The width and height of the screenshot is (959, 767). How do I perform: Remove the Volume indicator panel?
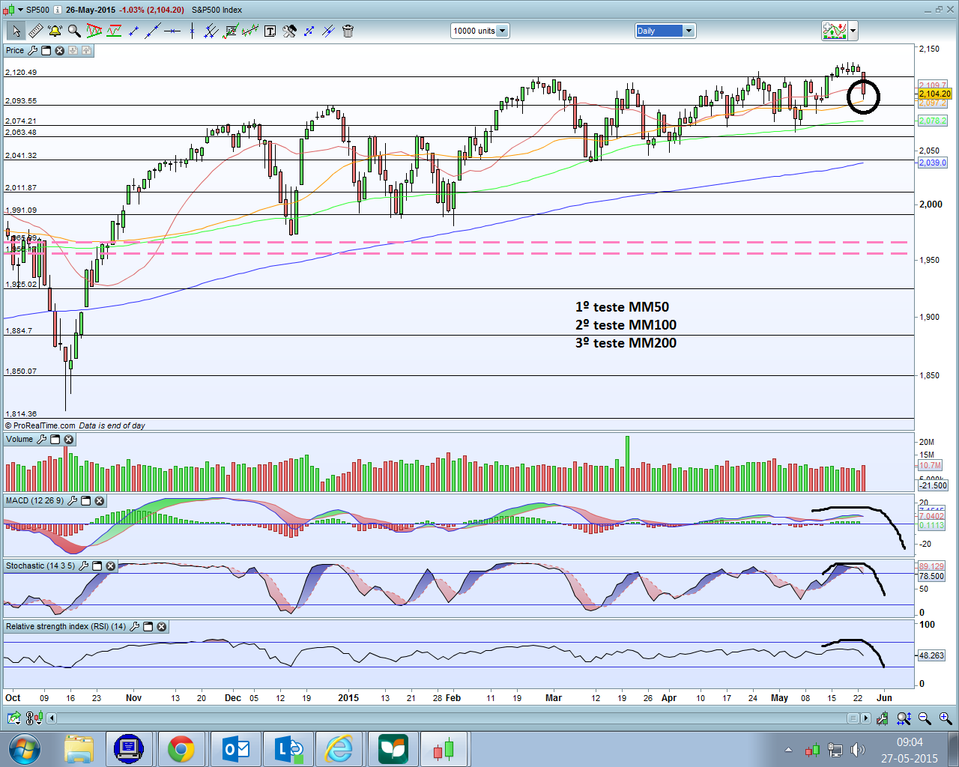[x=68, y=440]
